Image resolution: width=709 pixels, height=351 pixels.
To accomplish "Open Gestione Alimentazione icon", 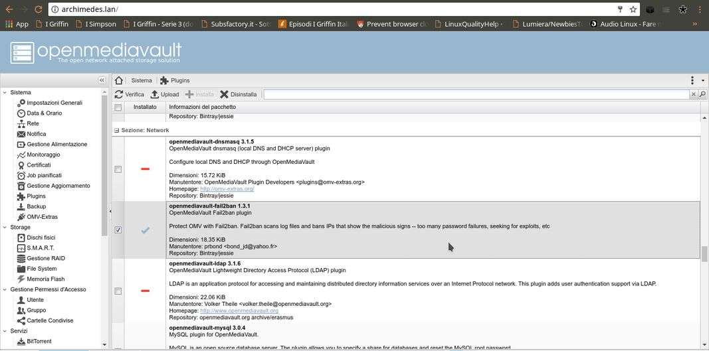I will 21,145.
